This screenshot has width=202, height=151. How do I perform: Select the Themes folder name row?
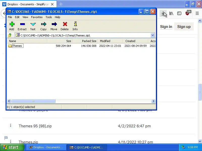17,46
